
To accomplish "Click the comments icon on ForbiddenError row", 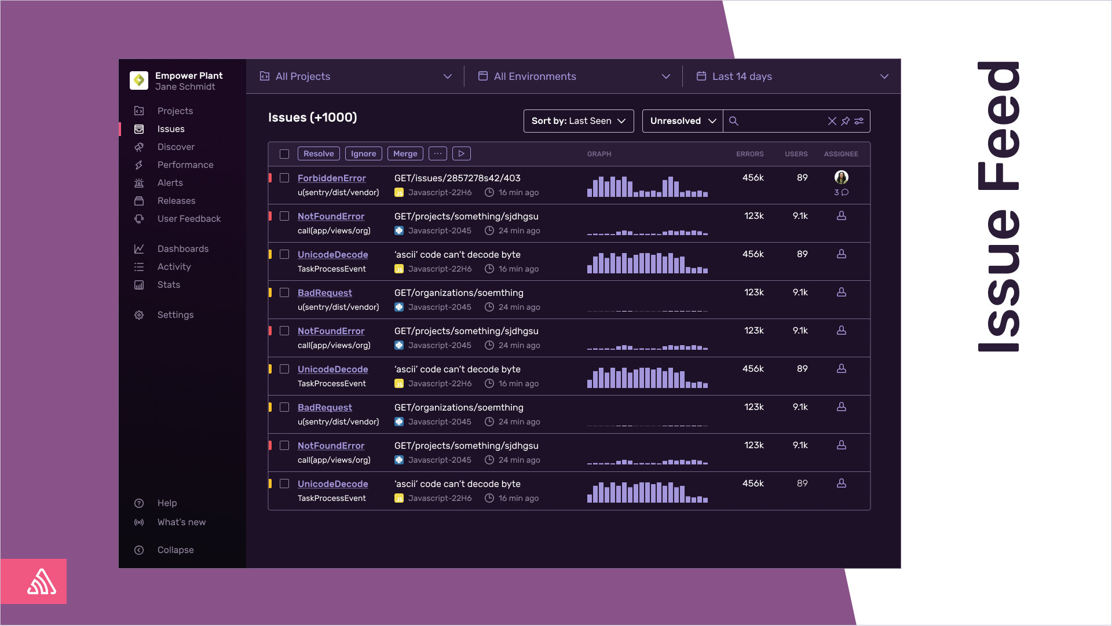I will click(x=844, y=192).
